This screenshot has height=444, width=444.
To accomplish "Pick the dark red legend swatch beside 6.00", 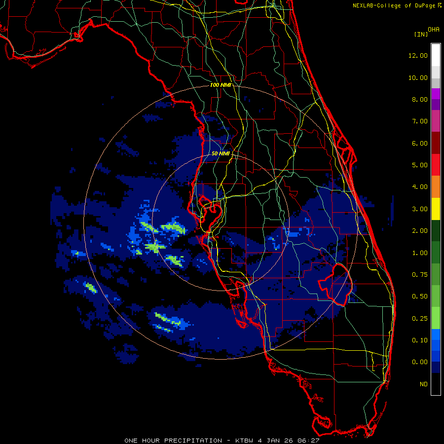I will (x=436, y=143).
